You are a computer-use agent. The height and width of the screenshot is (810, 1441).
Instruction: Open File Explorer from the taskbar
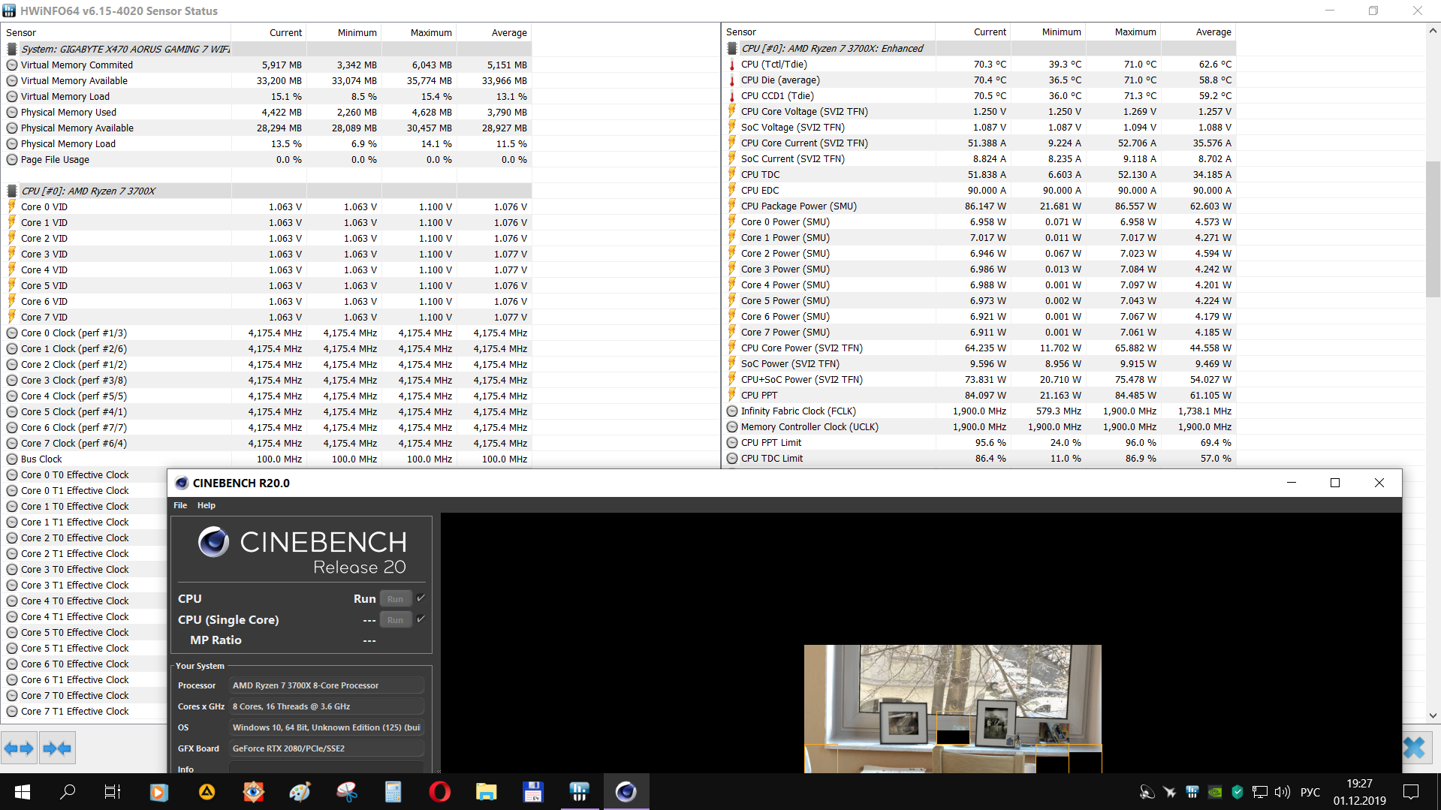487,791
